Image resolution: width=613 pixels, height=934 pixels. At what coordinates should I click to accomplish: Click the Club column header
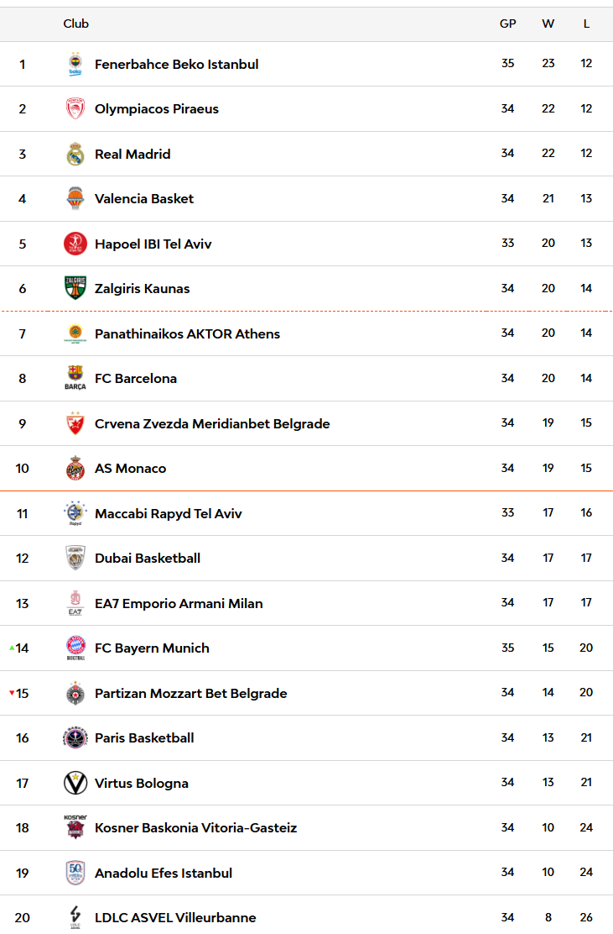(x=76, y=24)
